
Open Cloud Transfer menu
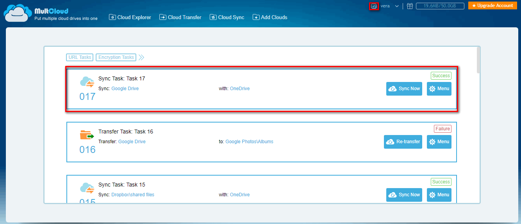point(180,17)
